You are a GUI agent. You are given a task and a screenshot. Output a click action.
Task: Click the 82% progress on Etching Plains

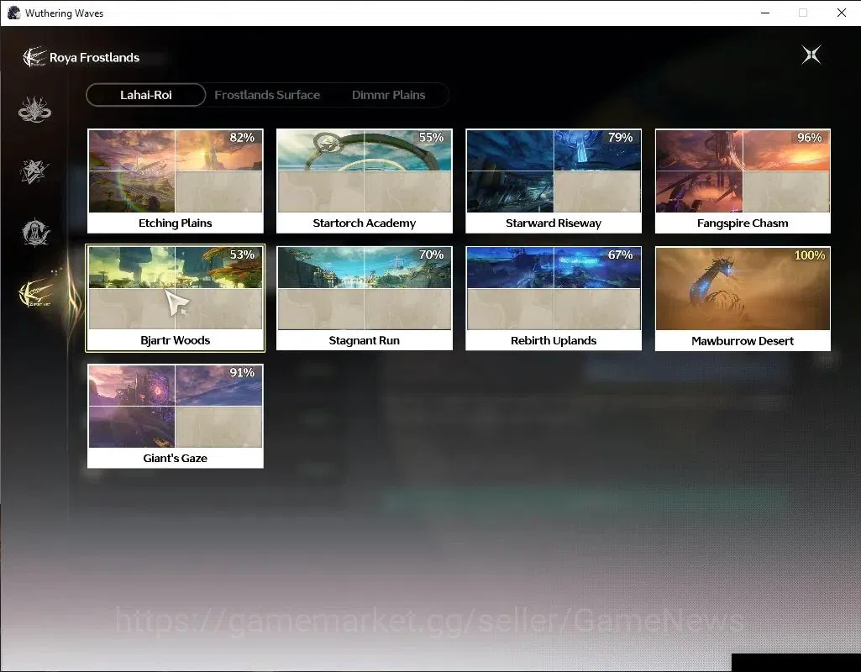[242, 137]
